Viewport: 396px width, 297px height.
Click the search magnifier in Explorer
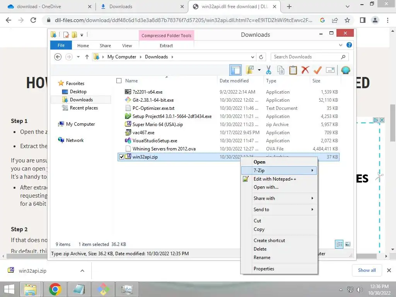[343, 57]
